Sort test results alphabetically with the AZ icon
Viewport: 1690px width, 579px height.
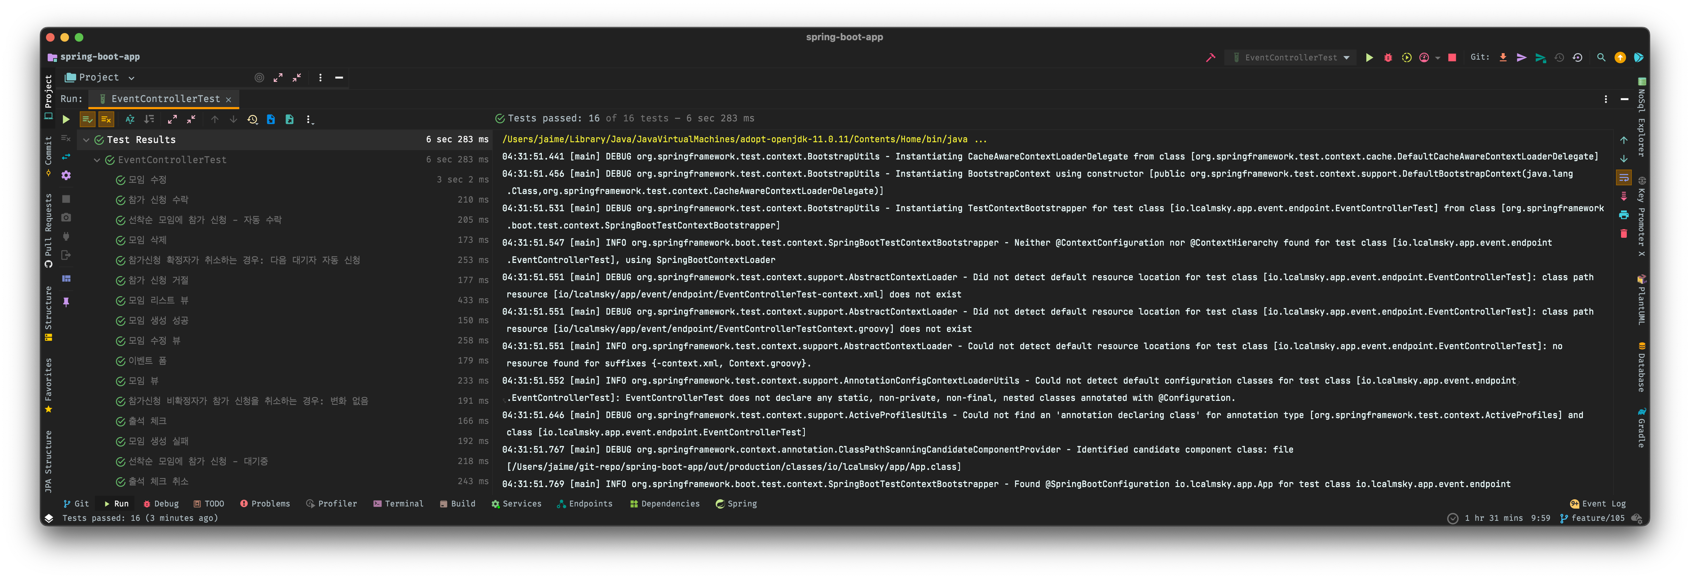tap(130, 119)
